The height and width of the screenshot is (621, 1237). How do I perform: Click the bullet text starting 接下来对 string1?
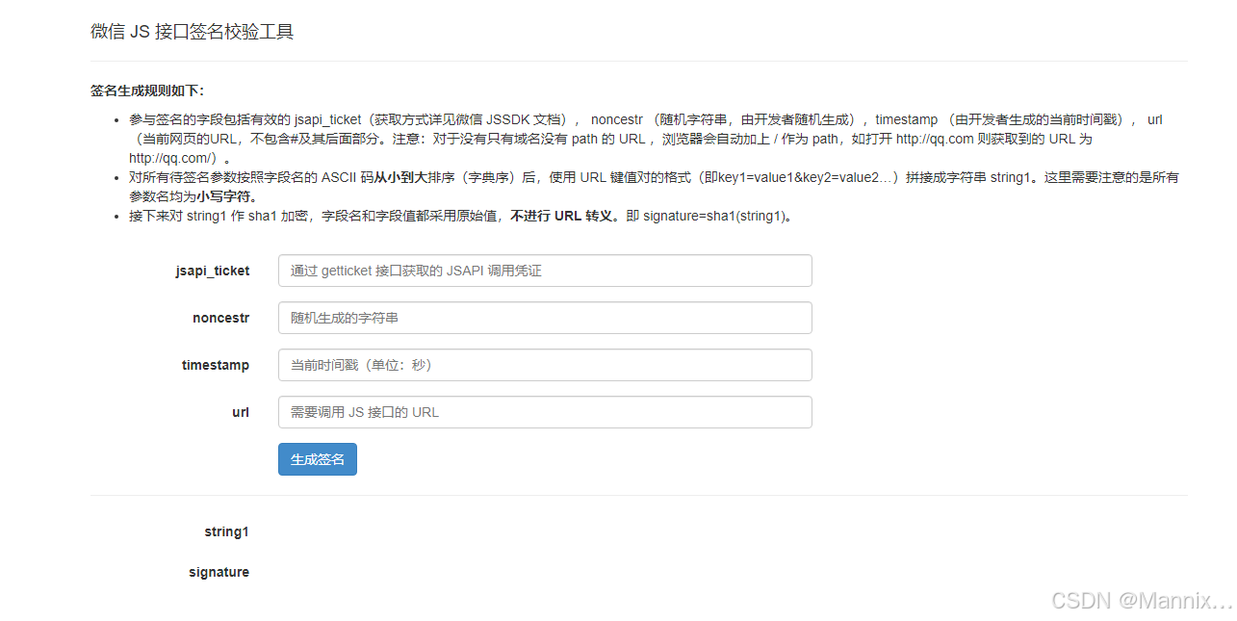point(462,216)
